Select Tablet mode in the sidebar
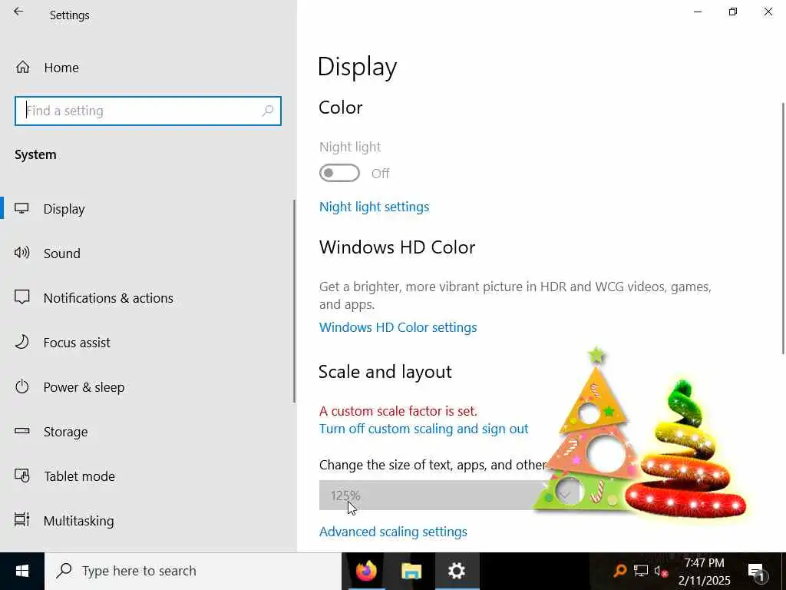The width and height of the screenshot is (786, 590). [79, 476]
